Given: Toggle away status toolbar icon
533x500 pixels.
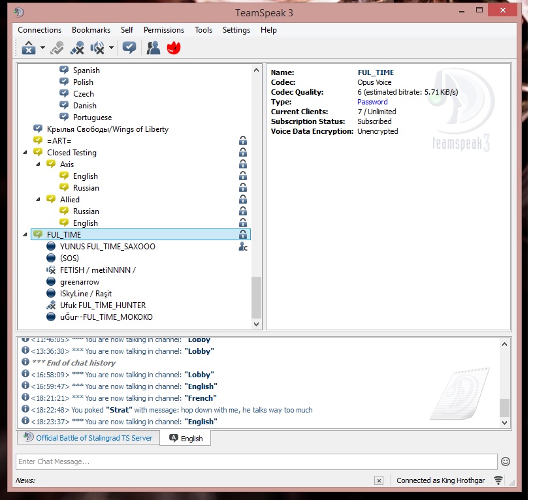Looking at the screenshot, I should pyautogui.click(x=29, y=48).
